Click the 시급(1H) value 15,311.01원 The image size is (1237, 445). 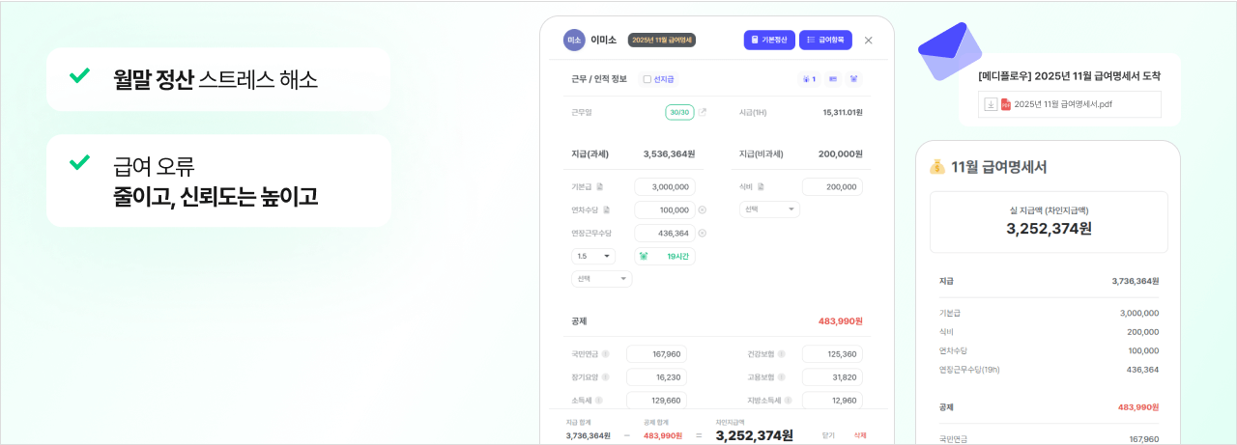click(843, 112)
